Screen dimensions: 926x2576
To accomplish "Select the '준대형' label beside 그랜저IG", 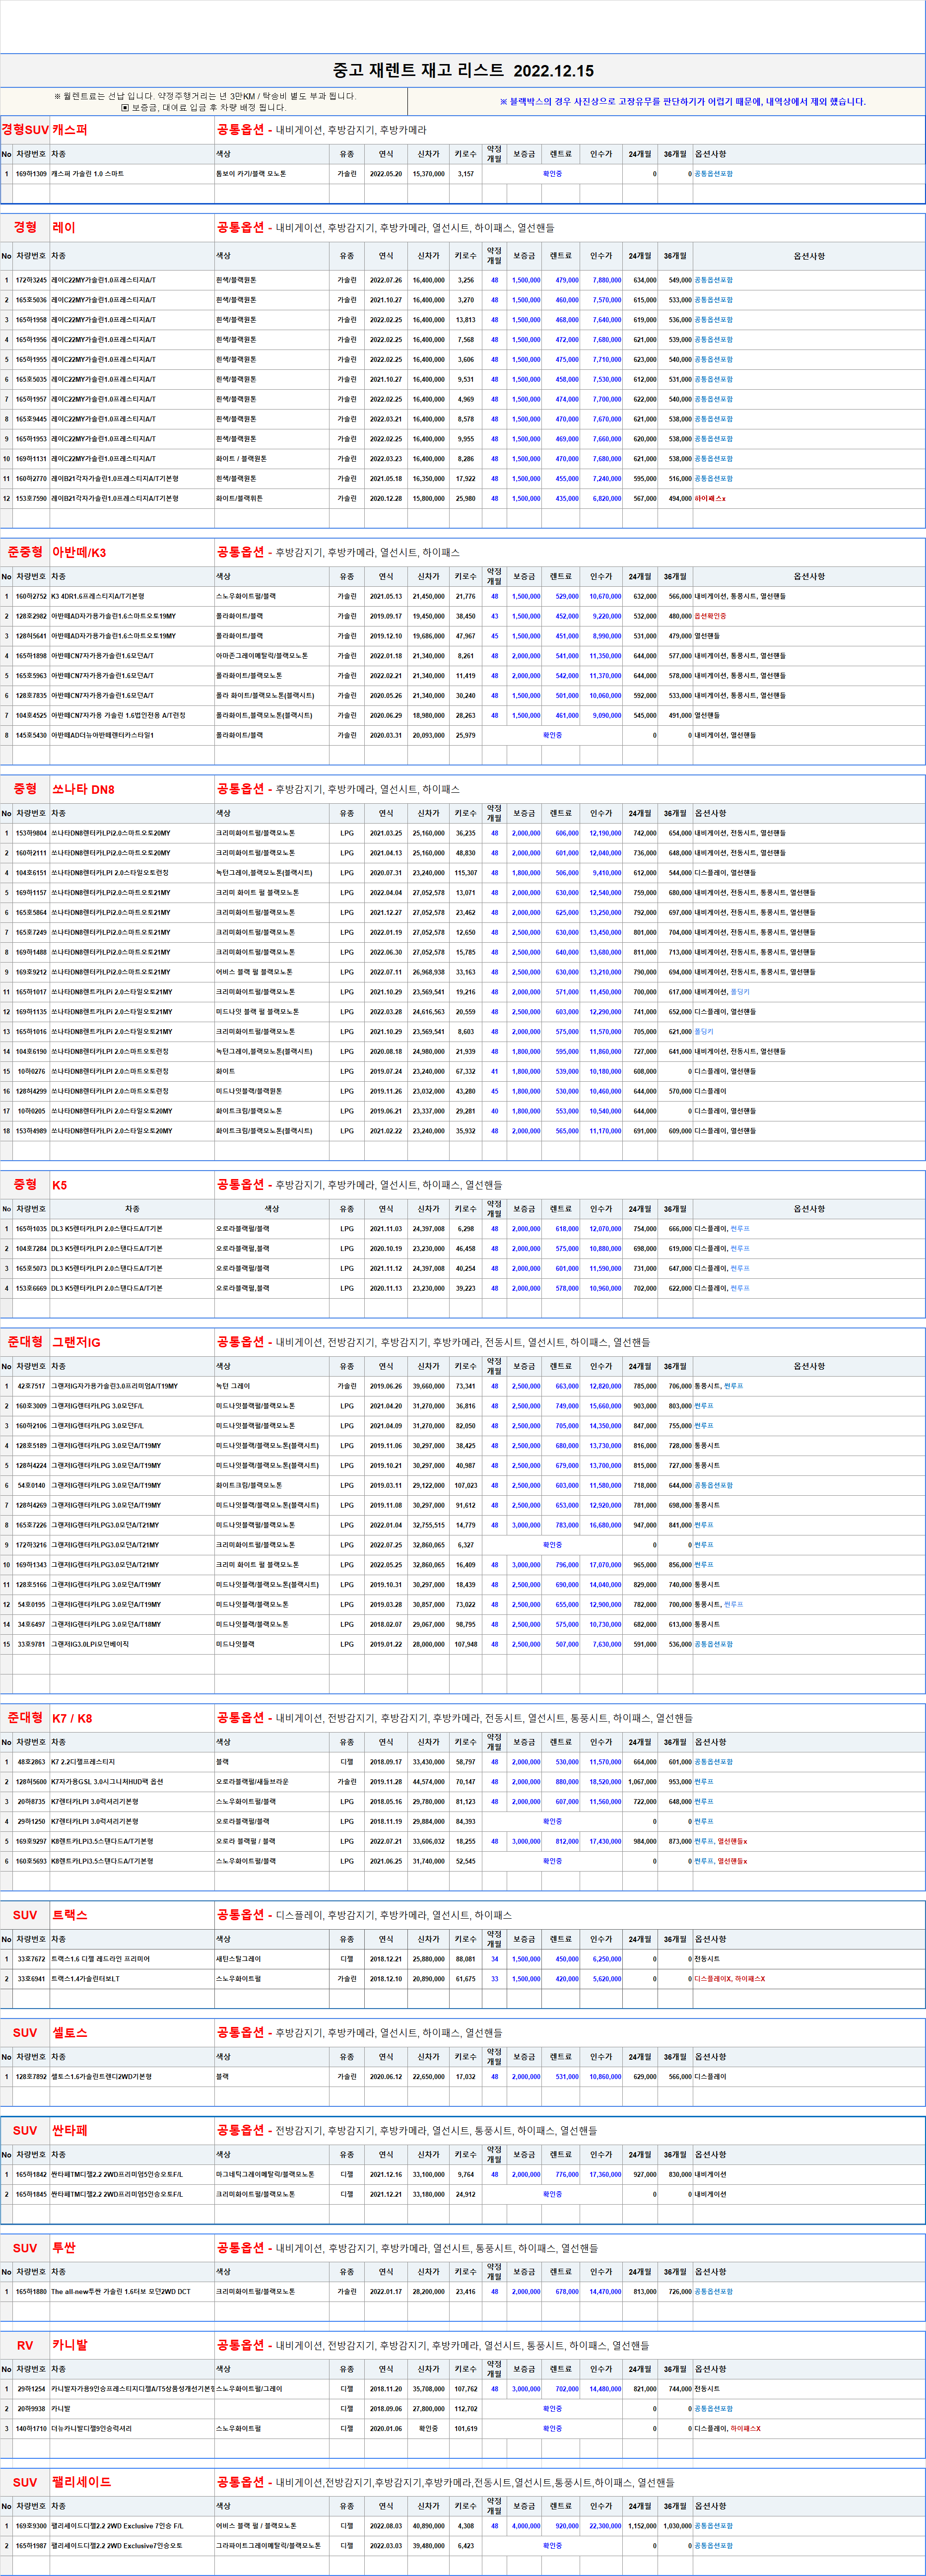I will point(25,1342).
